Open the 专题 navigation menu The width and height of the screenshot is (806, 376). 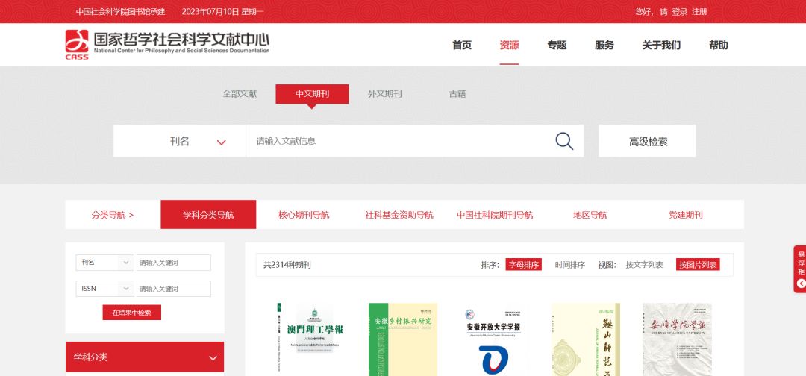tap(557, 46)
